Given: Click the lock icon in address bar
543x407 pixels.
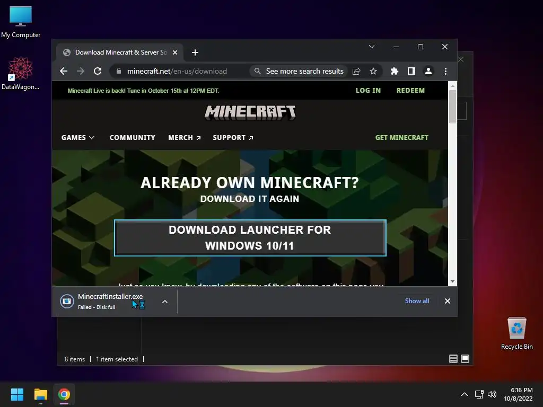Looking at the screenshot, I should coord(119,72).
